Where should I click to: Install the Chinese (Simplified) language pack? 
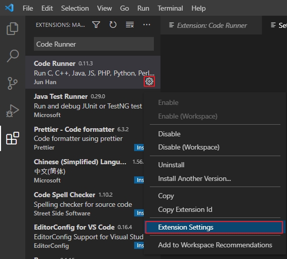(139, 180)
